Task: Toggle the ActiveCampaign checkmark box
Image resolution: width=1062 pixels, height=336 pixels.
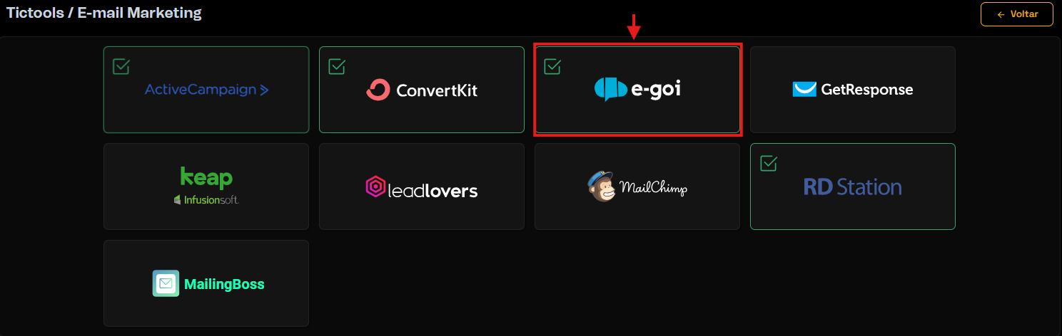Action: pyautogui.click(x=121, y=67)
